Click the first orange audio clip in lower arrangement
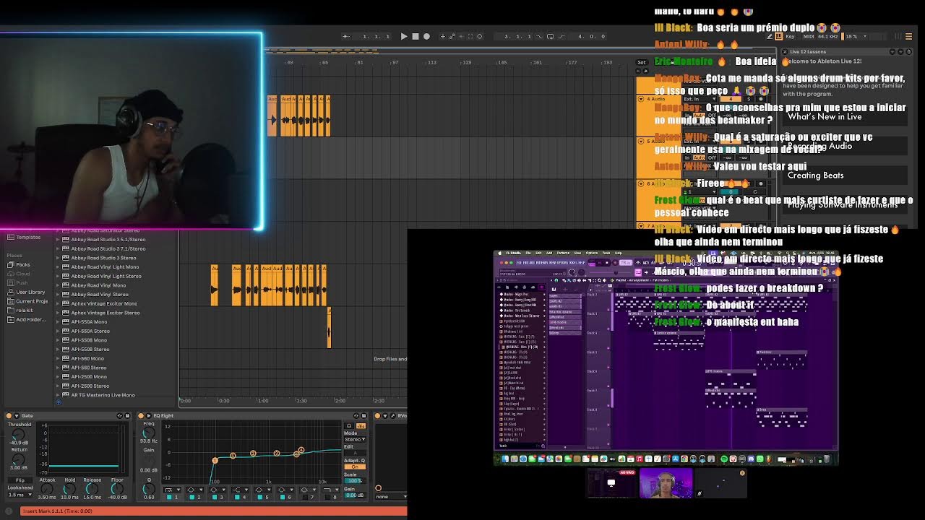This screenshot has height=520, width=925. click(x=215, y=285)
